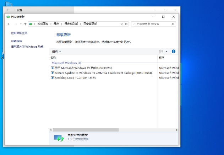The height and width of the screenshot is (155, 224).
Task: Click the Servicing Stack update icon
Action: (52, 77)
